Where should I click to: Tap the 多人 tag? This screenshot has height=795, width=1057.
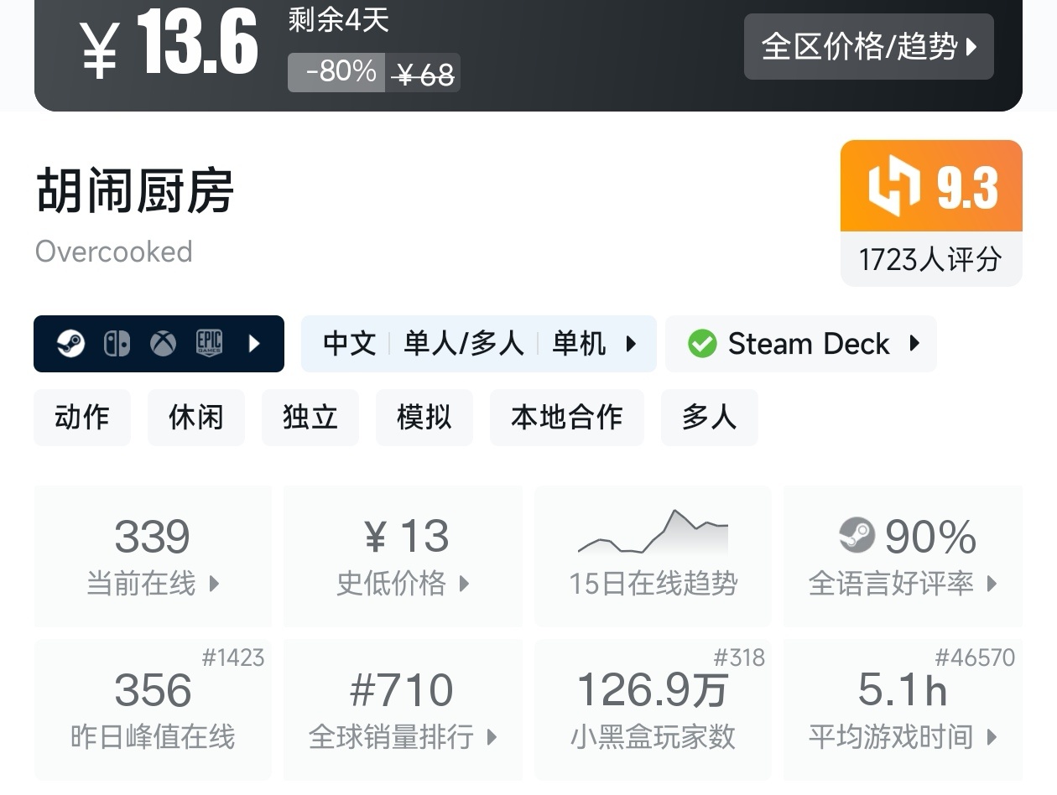coord(709,417)
